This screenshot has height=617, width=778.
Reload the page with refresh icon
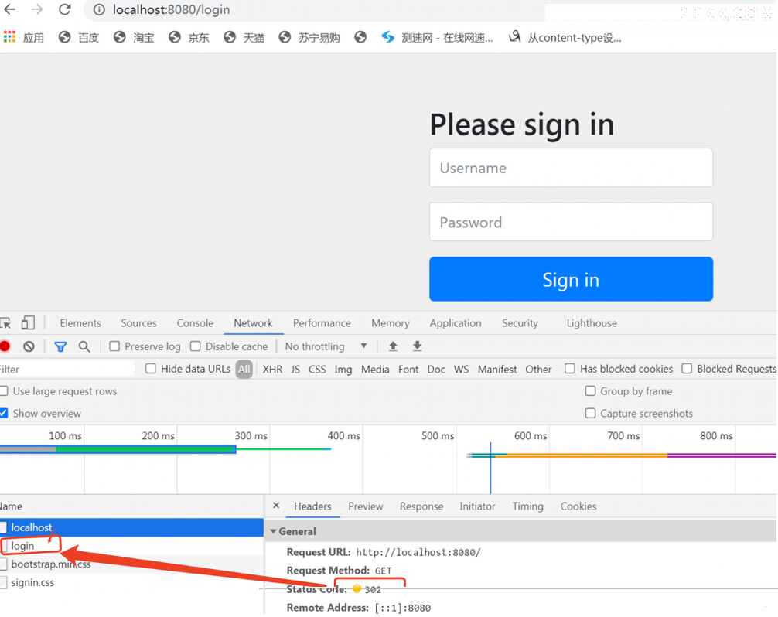(x=64, y=9)
